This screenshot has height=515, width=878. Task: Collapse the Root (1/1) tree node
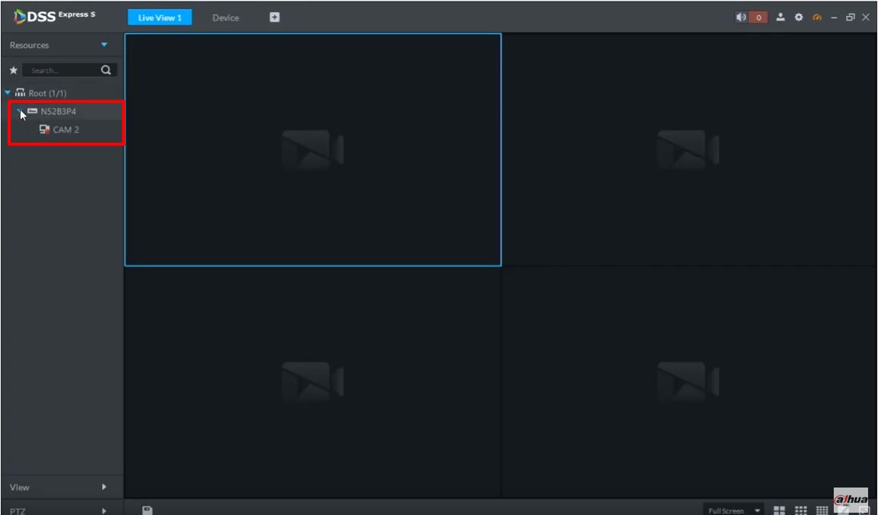tap(8, 92)
